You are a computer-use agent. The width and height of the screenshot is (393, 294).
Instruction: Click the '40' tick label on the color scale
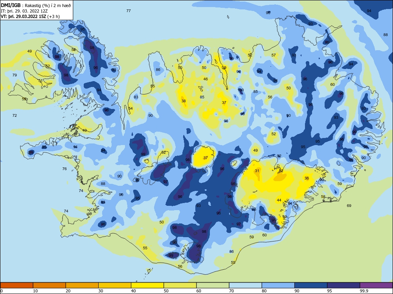coord(134,291)
